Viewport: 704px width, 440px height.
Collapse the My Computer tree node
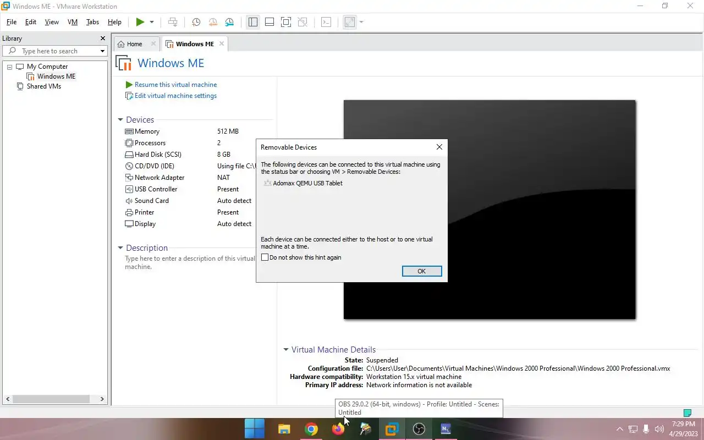[9, 67]
